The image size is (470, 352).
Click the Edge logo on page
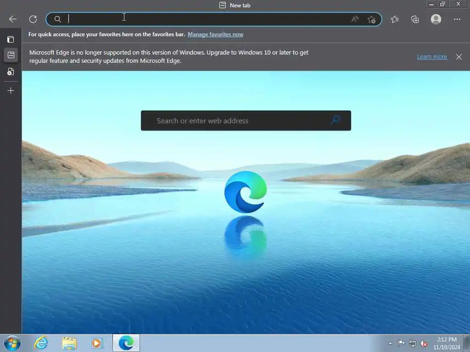coord(246,192)
